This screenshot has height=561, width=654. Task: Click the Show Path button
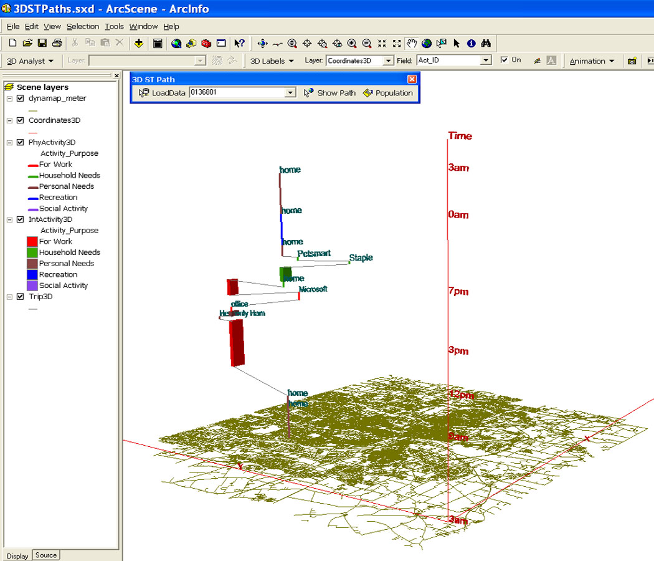pos(329,93)
